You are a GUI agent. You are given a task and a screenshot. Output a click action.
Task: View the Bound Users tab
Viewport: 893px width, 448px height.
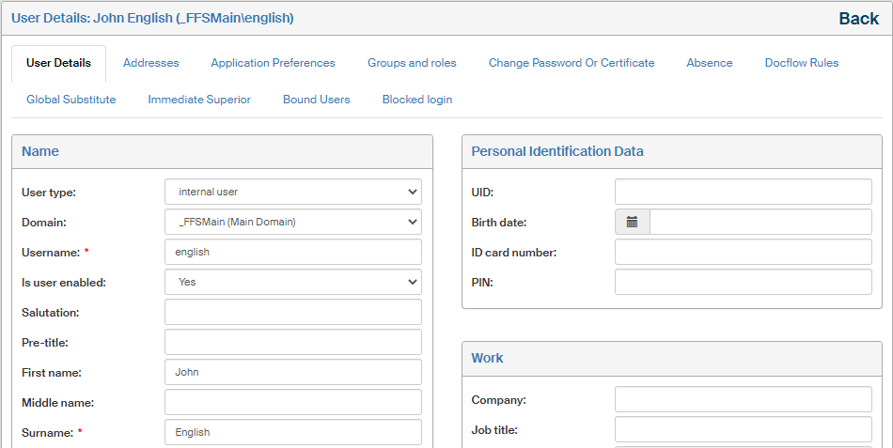[x=316, y=100]
